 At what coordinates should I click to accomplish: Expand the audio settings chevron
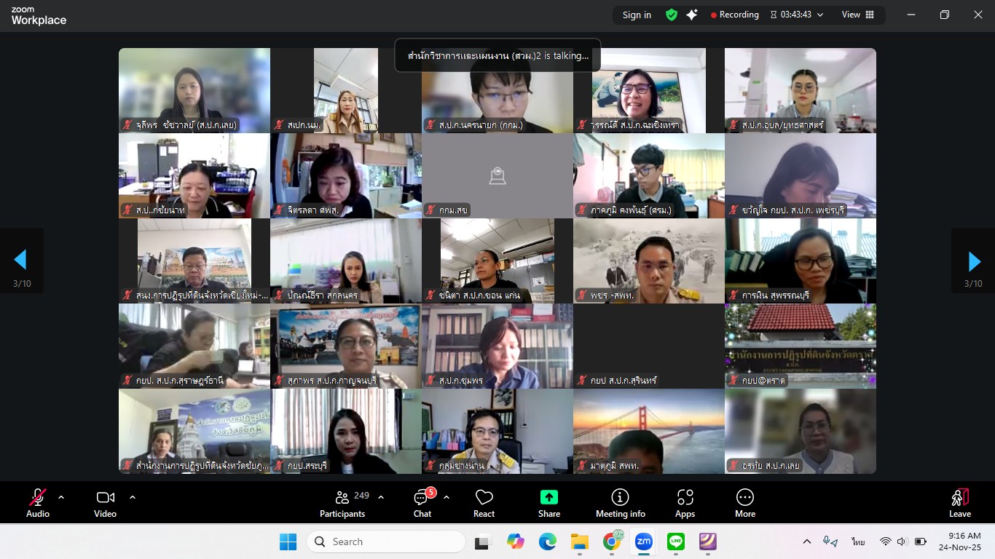61,497
